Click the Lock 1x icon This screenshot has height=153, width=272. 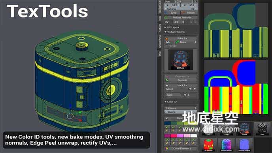point(167,85)
